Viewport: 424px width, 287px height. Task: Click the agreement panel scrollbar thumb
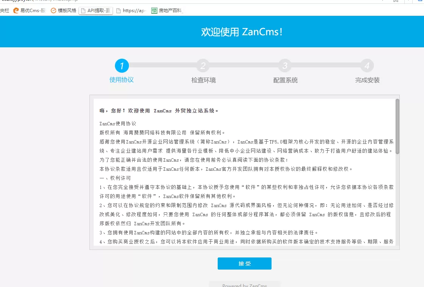397,126
